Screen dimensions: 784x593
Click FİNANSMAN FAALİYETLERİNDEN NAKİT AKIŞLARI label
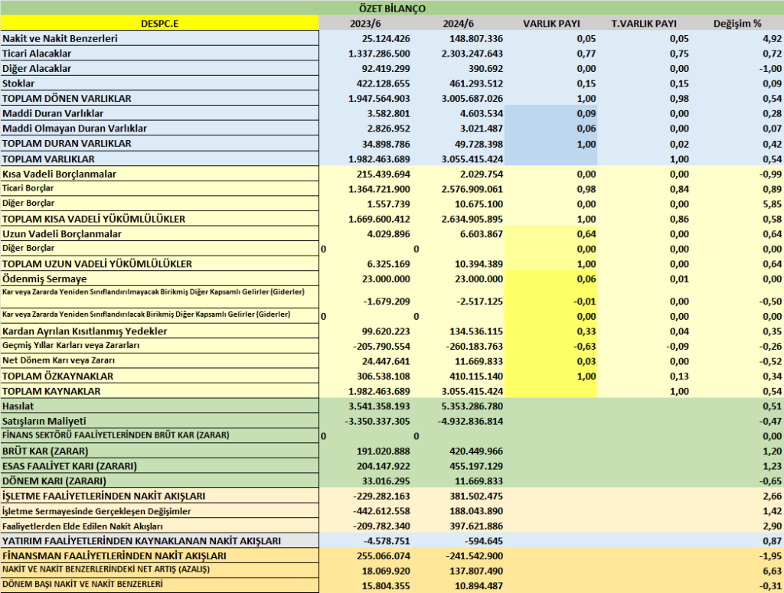[159, 556]
